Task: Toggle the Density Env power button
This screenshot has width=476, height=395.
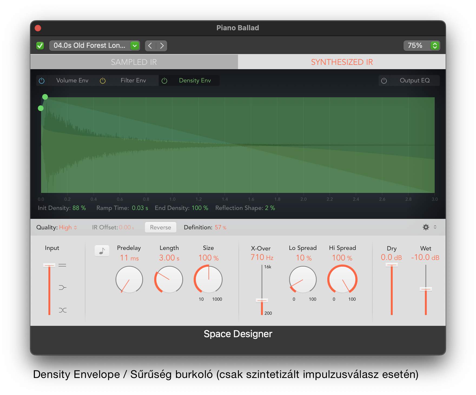Action: [x=164, y=81]
